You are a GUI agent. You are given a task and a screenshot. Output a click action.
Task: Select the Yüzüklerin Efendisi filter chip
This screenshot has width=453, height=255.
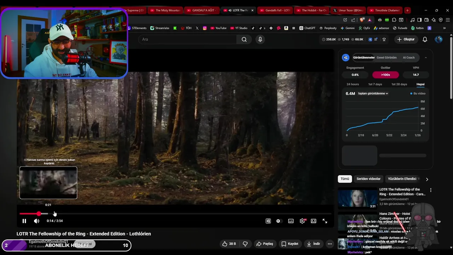[x=403, y=179]
